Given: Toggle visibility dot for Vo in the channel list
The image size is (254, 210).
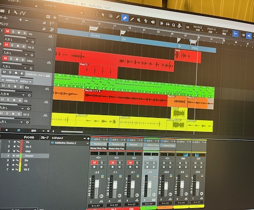Looking at the screenshot, I should [x=14, y=142].
